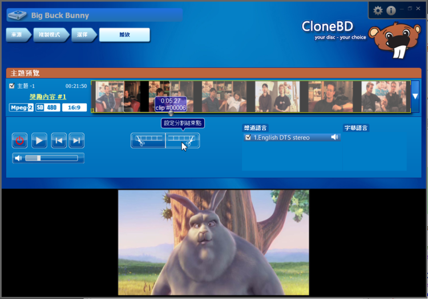This screenshot has height=299, width=428.
Task: Click the 字幕語言 header
Action: (356, 128)
